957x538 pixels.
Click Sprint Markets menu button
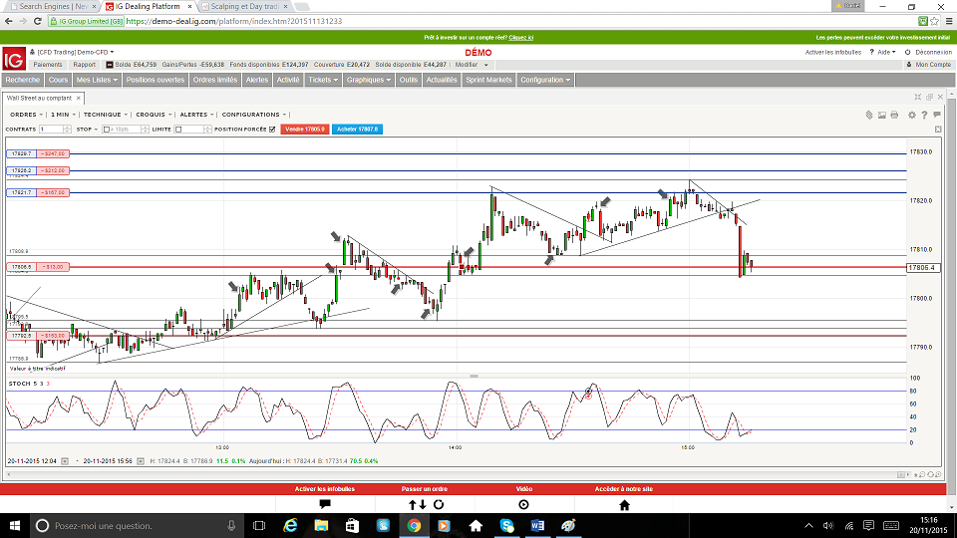pos(488,80)
